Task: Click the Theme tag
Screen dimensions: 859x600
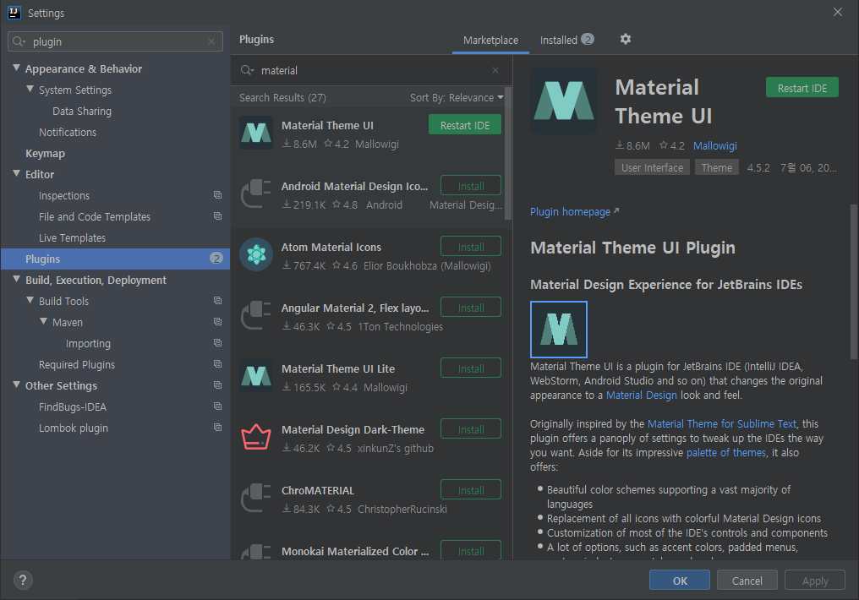Action: pyautogui.click(x=717, y=167)
